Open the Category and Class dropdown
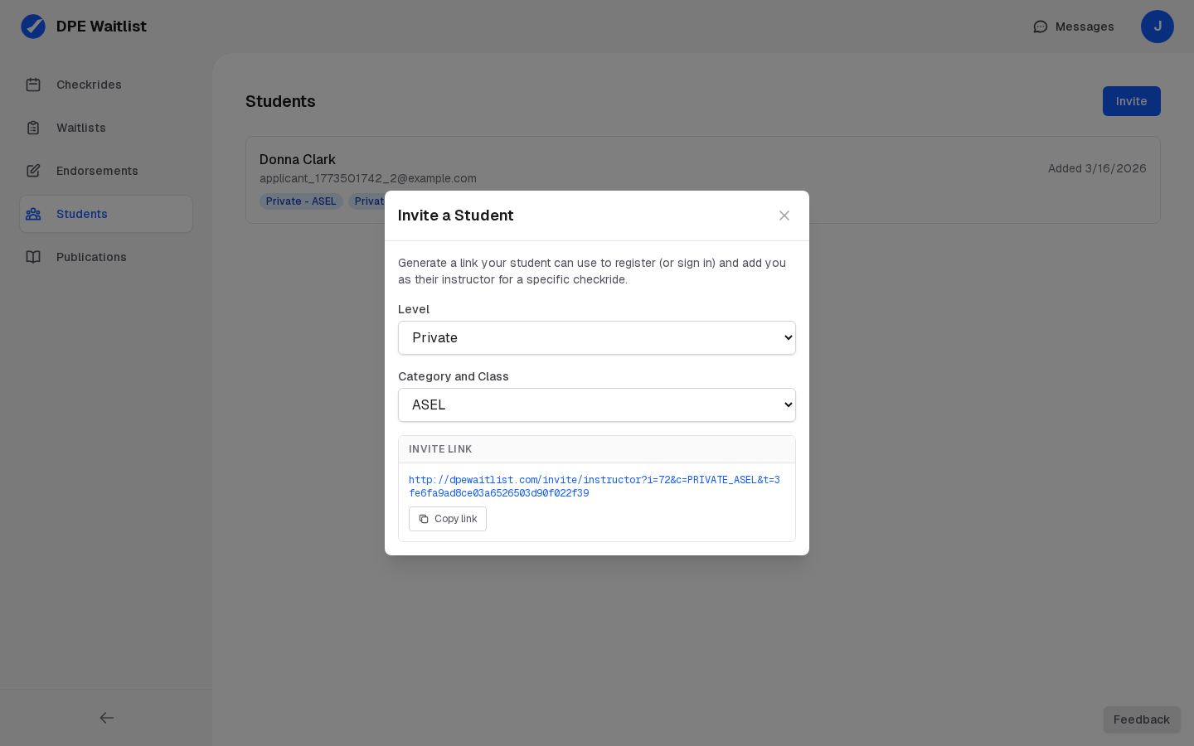The image size is (1194, 746). [597, 404]
